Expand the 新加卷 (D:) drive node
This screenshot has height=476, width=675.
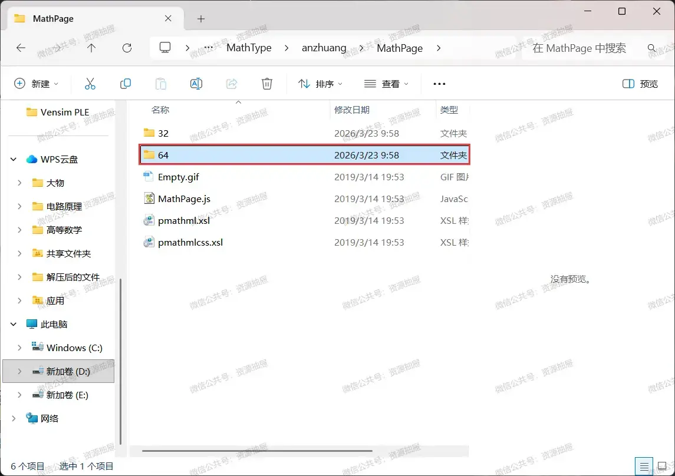pos(19,371)
